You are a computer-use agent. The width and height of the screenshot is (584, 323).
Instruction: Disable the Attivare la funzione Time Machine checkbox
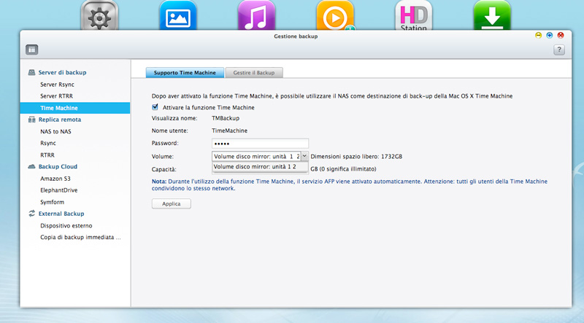pyautogui.click(x=155, y=107)
